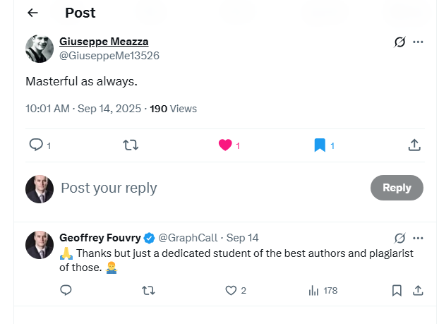Open Geoffrey Fouvry's reply avatar
This screenshot has height=324, width=439.
[x=40, y=245]
